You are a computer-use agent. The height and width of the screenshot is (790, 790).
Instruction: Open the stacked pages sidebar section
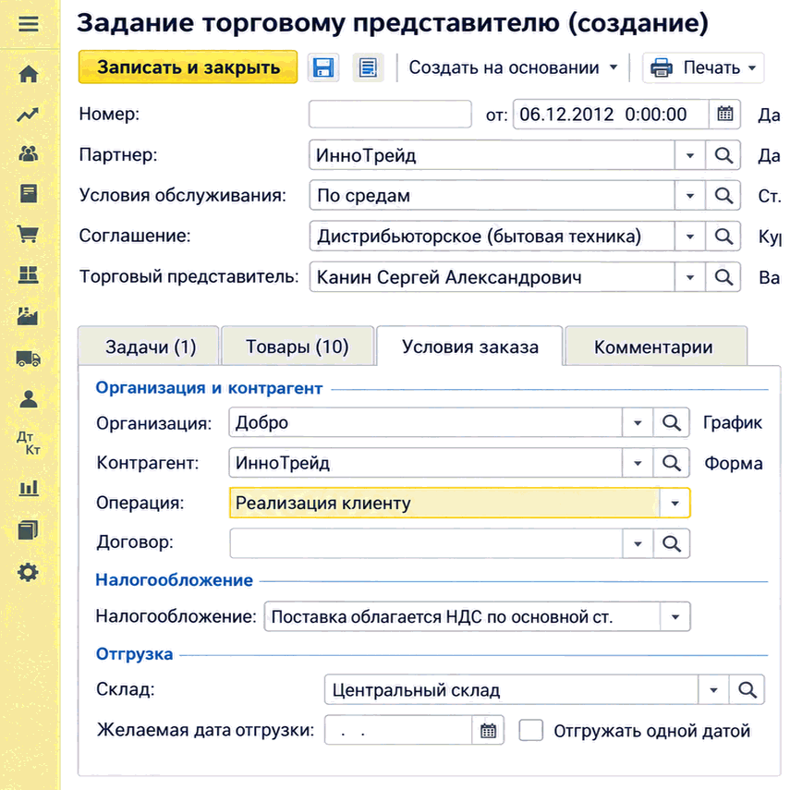pos(29,530)
